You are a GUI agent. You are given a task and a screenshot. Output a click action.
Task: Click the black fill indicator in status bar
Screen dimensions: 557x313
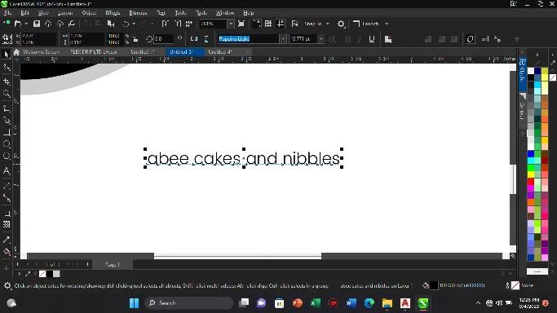[434, 285]
